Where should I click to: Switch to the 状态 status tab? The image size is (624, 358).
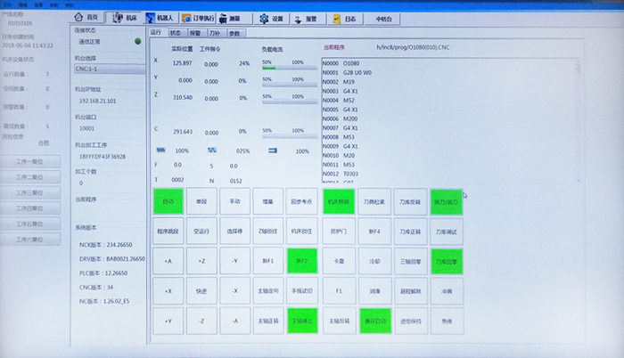(175, 33)
